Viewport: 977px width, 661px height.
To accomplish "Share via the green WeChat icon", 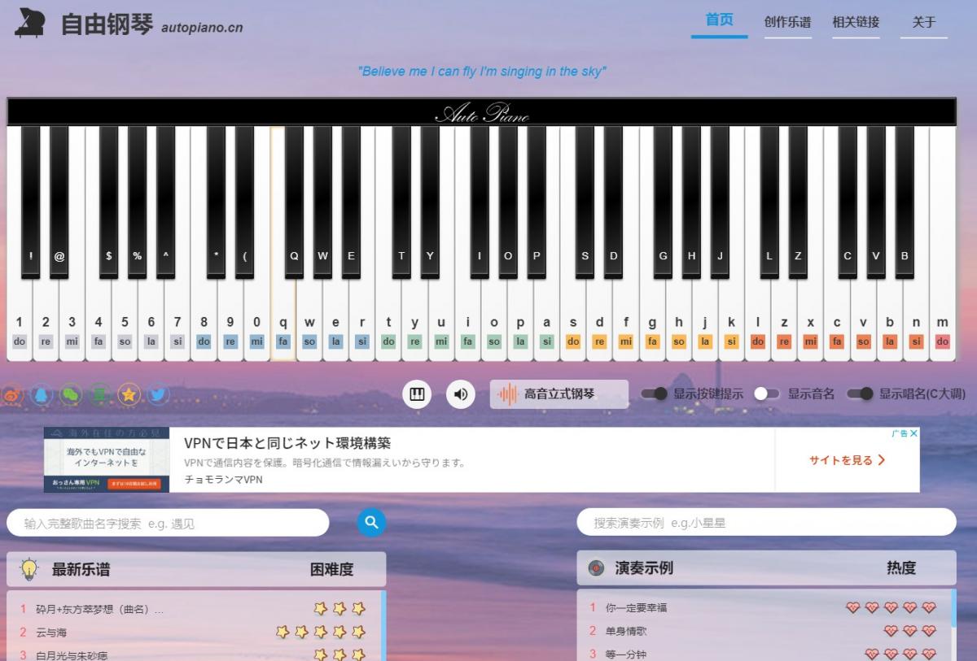I will pos(71,395).
